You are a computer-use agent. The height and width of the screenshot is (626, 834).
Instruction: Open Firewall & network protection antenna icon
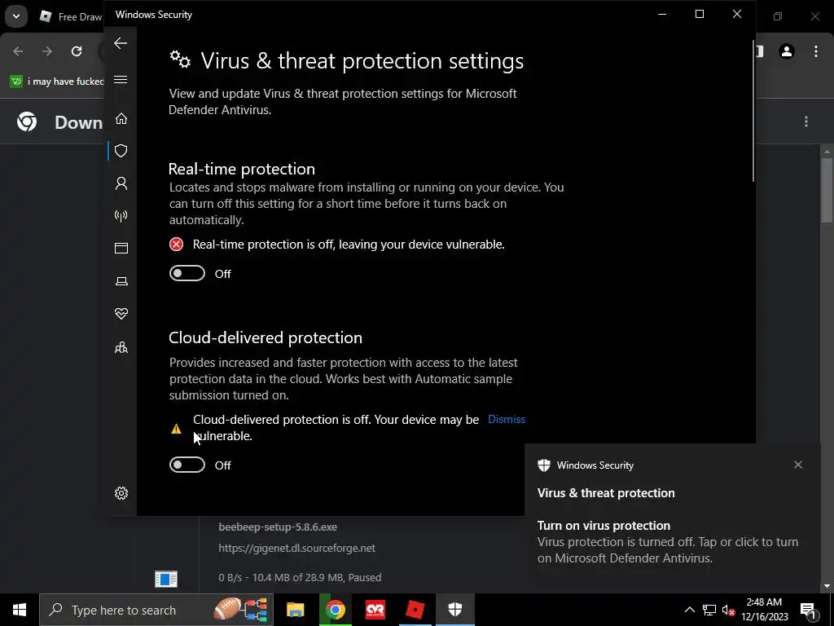point(121,216)
